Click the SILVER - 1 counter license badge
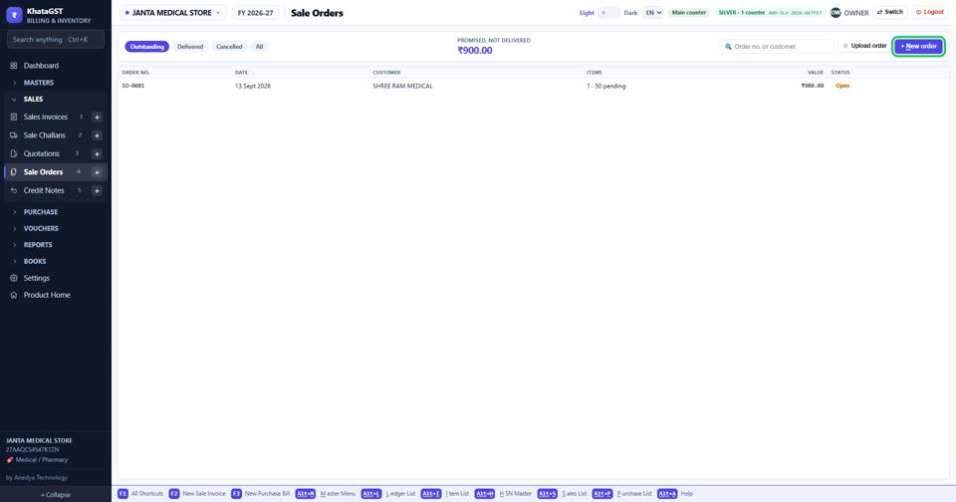The image size is (956, 502). [x=770, y=13]
